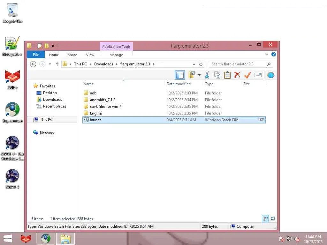Click the Forward navigation arrow
The image size is (327, 245).
(x=42, y=64)
